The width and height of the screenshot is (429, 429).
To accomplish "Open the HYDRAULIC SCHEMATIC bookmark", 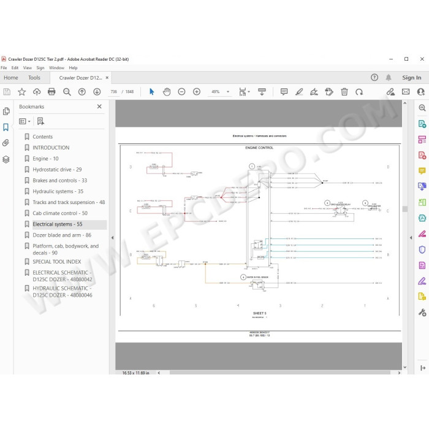I will 63,292.
